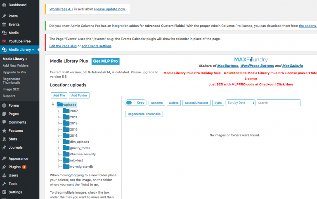The height and width of the screenshot is (199, 317).
Task: Click the Posts pin icon
Action: [4, 16]
